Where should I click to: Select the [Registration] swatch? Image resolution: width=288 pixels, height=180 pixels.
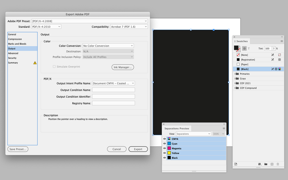coord(258,60)
